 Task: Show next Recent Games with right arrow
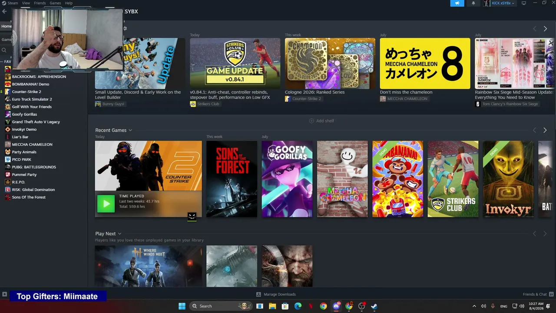(x=545, y=130)
